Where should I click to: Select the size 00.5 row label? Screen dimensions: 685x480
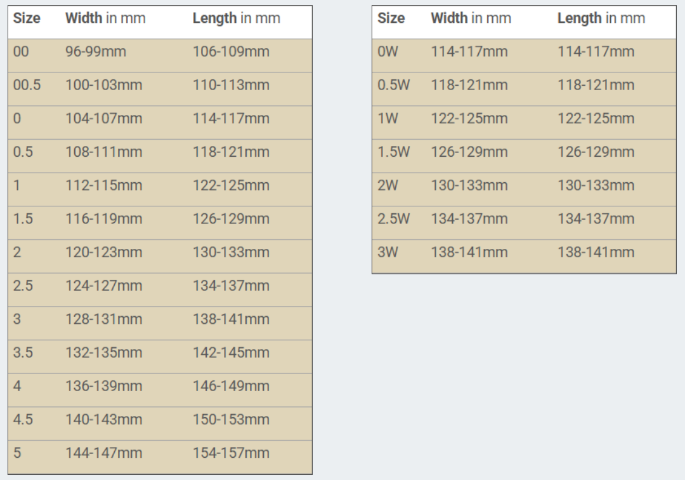tap(27, 85)
